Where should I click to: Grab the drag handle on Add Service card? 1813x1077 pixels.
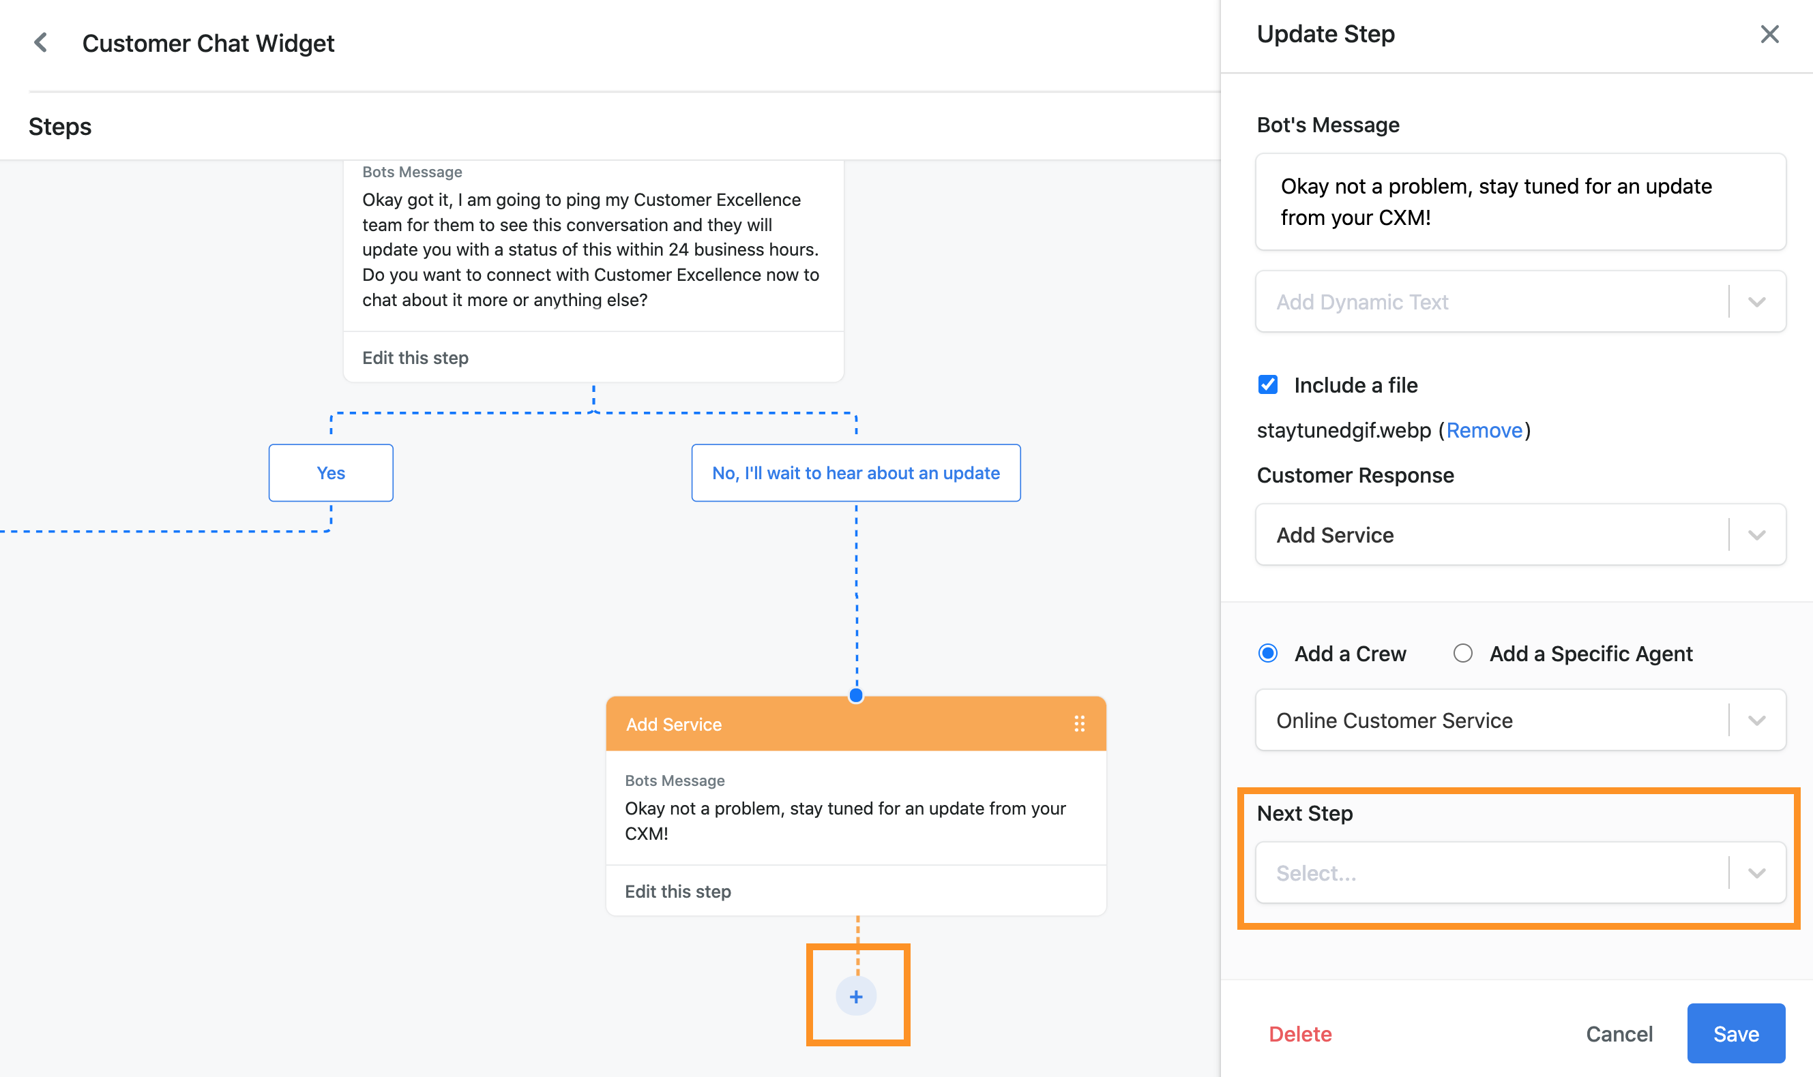pyautogui.click(x=1079, y=723)
